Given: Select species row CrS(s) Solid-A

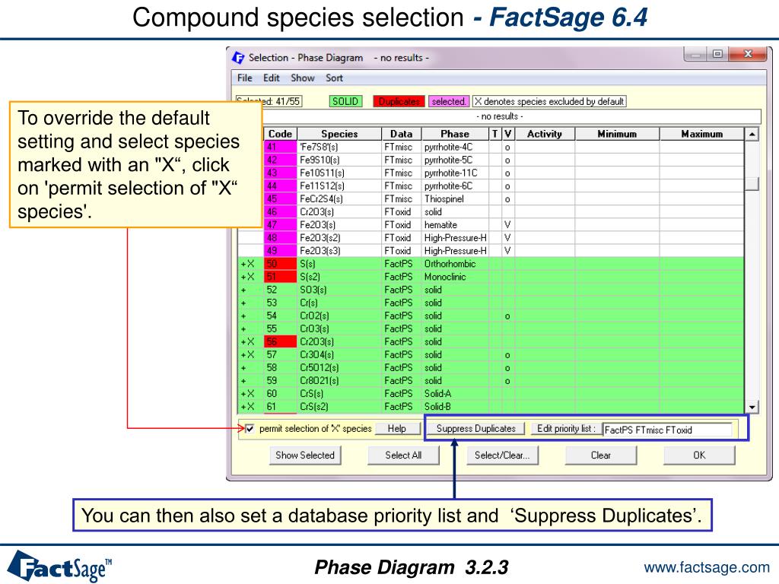Looking at the screenshot, I should click(491, 393).
